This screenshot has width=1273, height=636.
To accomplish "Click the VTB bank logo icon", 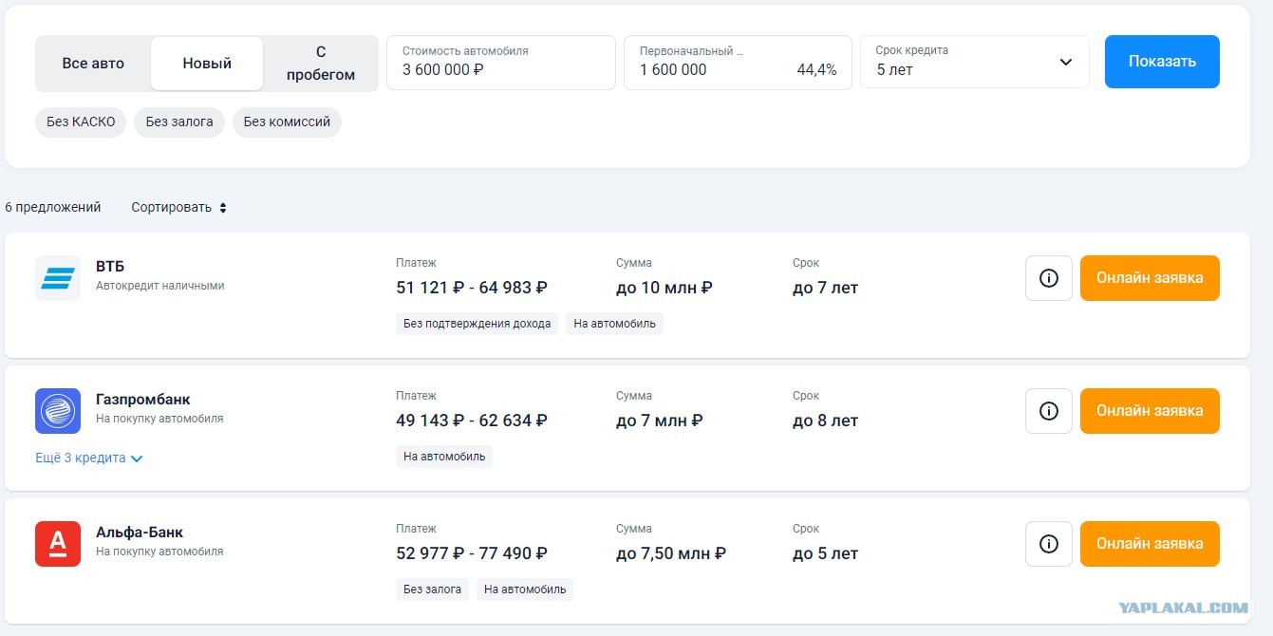I will pyautogui.click(x=58, y=278).
